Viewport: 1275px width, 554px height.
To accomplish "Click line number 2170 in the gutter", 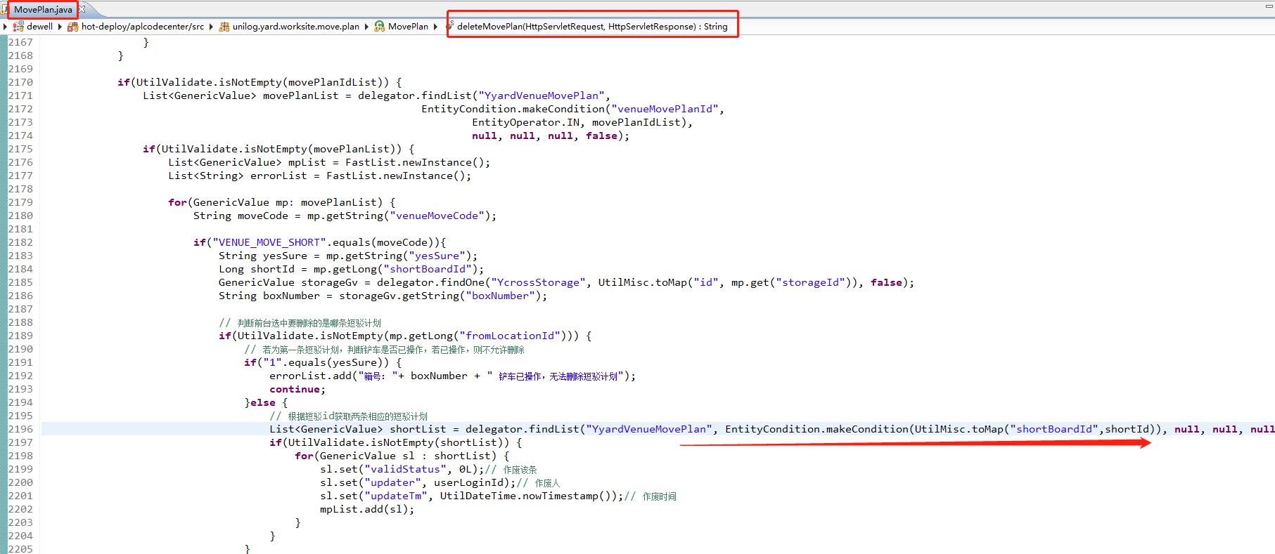I will click(20, 82).
